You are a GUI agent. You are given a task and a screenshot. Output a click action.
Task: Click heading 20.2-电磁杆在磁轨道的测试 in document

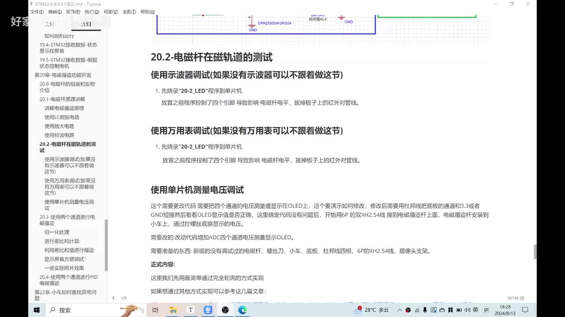211,57
